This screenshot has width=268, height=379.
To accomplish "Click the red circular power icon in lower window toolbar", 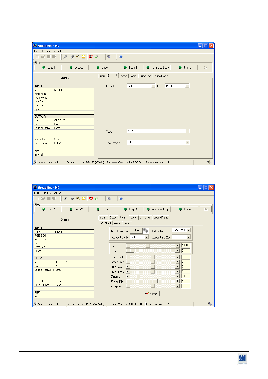I will tap(91, 198).
